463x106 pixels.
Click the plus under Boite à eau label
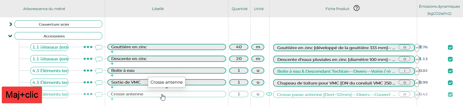pos(112,75)
